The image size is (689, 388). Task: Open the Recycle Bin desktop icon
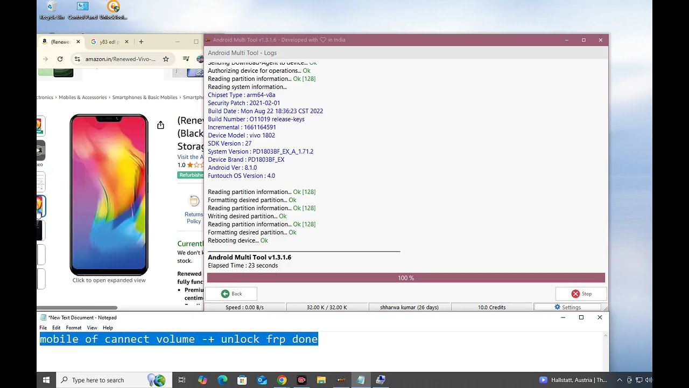pyautogui.click(x=52, y=10)
